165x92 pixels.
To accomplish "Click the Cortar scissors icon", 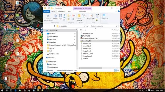I will pos(64,15).
